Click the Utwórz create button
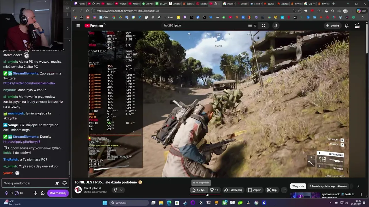 coord(332,26)
